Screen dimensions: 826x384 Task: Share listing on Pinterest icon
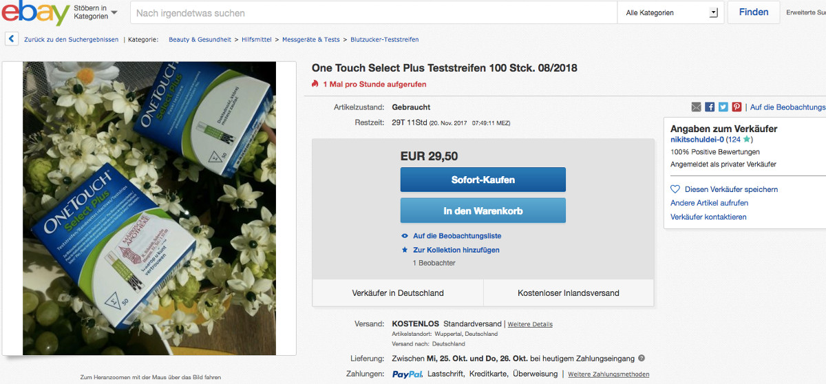pyautogui.click(x=737, y=107)
